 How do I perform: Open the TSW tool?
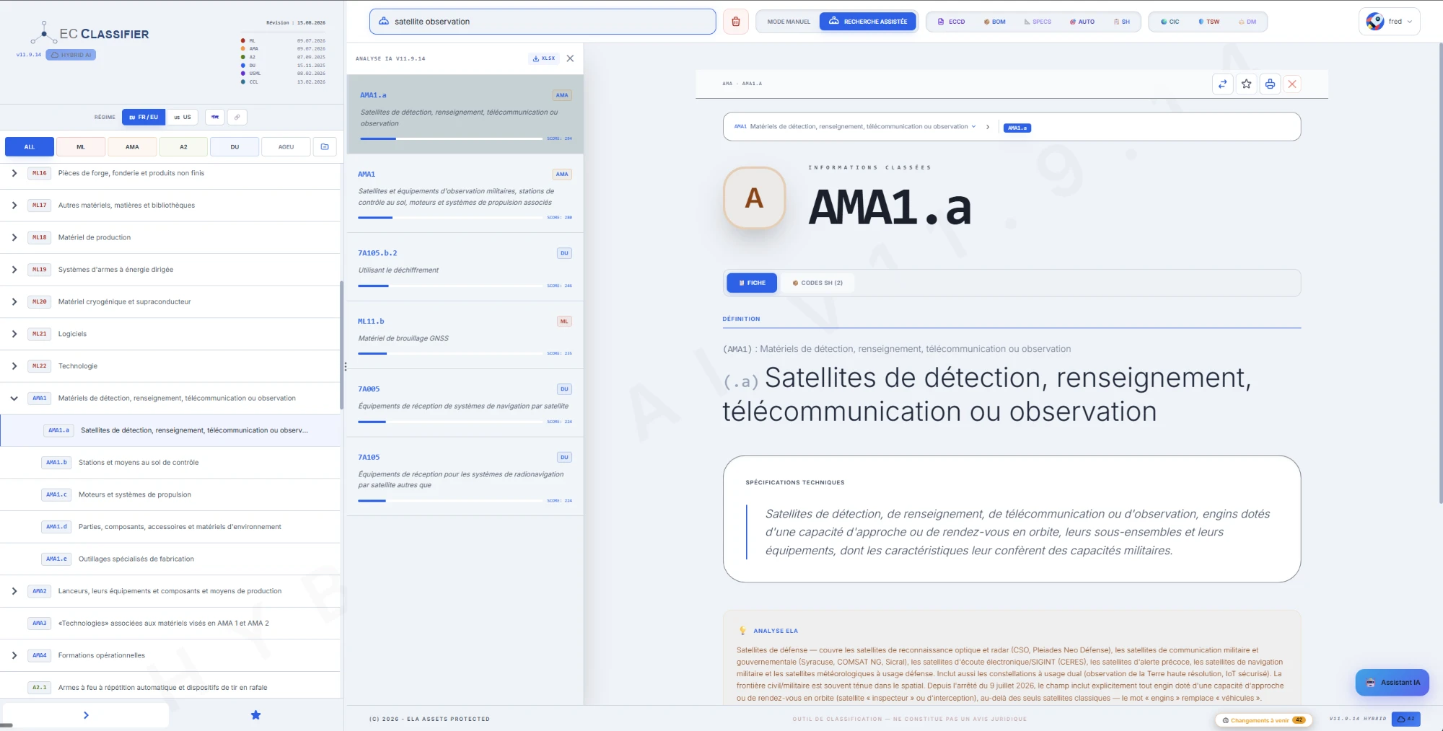click(1209, 22)
